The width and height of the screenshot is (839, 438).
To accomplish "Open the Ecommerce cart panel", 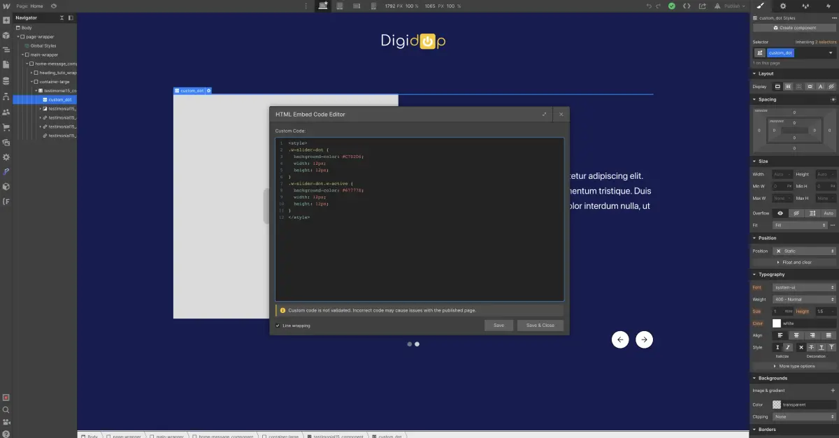I will tap(6, 127).
